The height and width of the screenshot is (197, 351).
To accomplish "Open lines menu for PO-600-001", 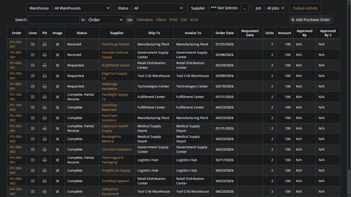I will (33, 65).
